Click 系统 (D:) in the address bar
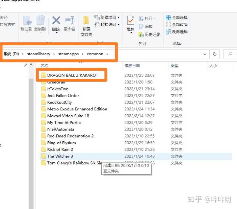The image size is (237, 209). click(11, 54)
